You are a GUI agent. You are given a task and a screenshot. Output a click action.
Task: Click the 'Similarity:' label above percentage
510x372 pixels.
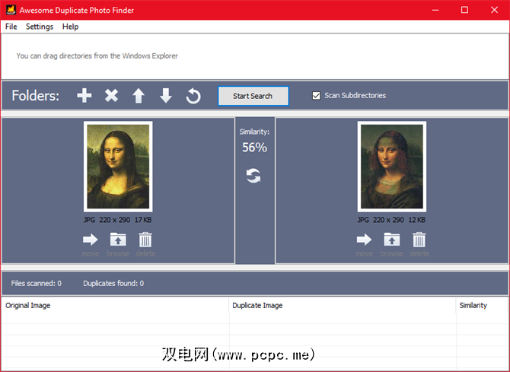(254, 132)
